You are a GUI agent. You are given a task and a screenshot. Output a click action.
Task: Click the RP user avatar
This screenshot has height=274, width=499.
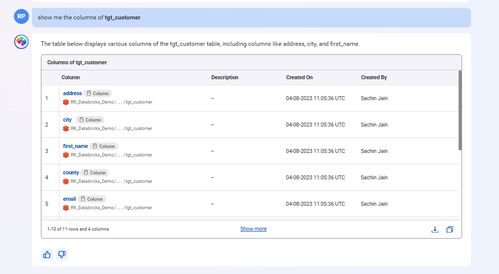tap(21, 16)
